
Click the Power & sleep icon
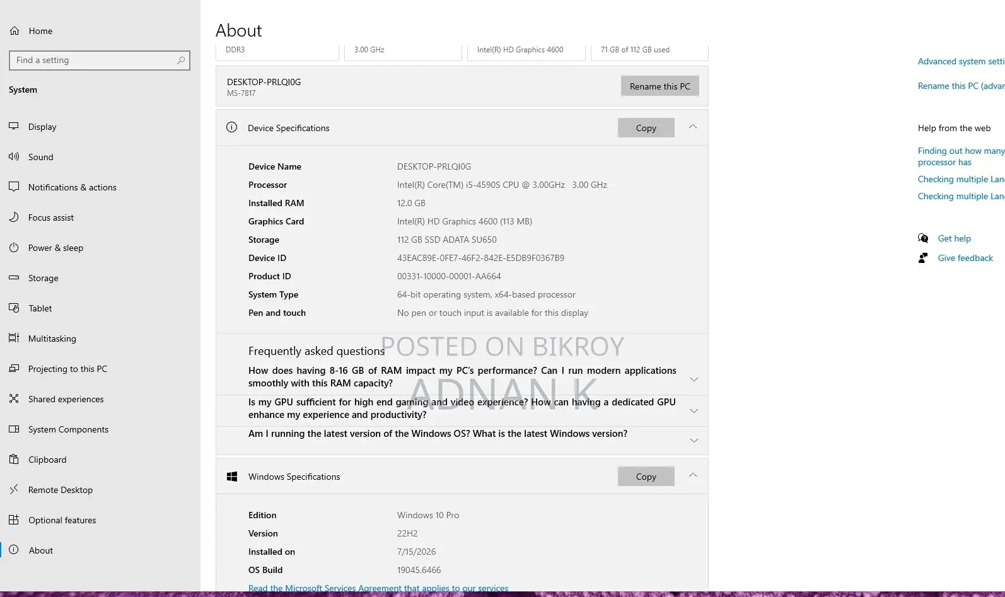14,248
